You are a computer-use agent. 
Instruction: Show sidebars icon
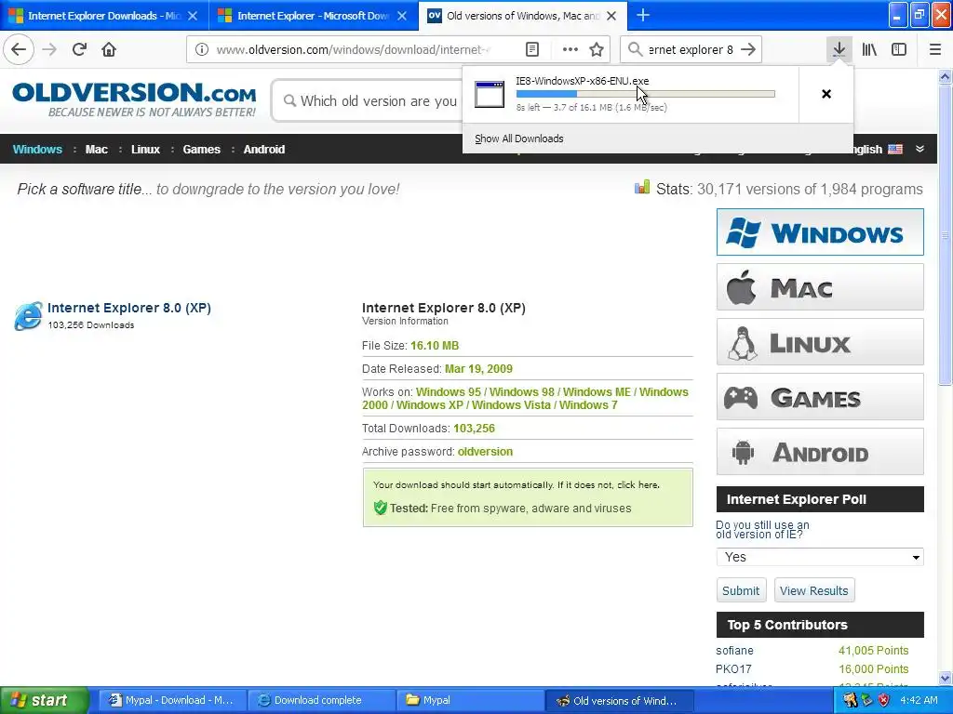coord(899,49)
